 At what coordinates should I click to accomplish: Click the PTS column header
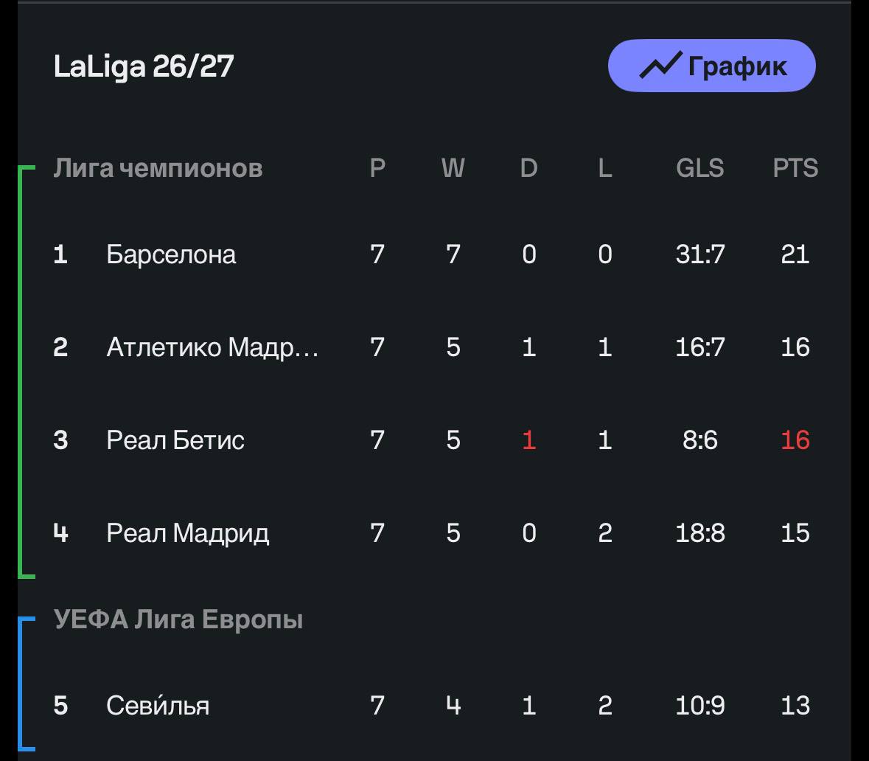pyautogui.click(x=795, y=167)
